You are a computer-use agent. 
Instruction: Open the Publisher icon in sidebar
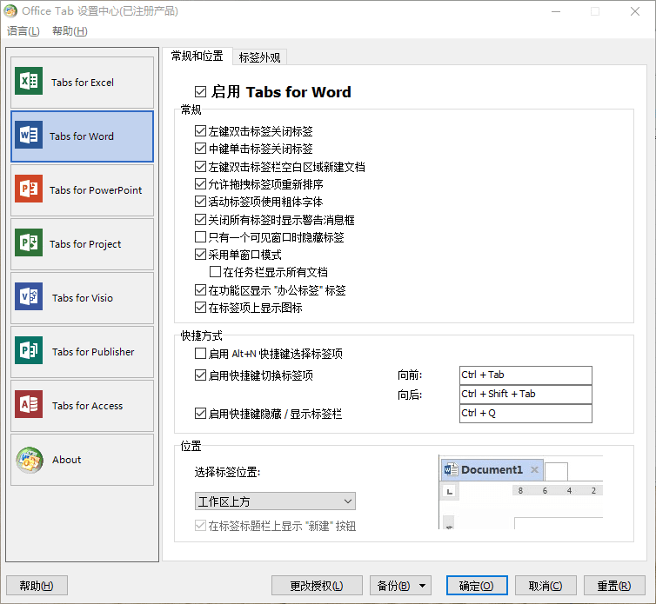pyautogui.click(x=29, y=350)
